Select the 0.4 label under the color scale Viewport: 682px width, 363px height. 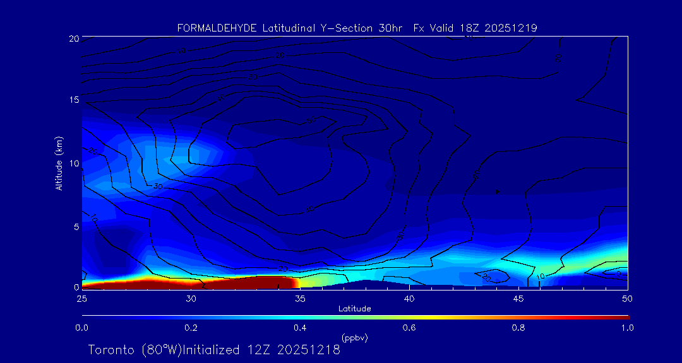click(300, 328)
